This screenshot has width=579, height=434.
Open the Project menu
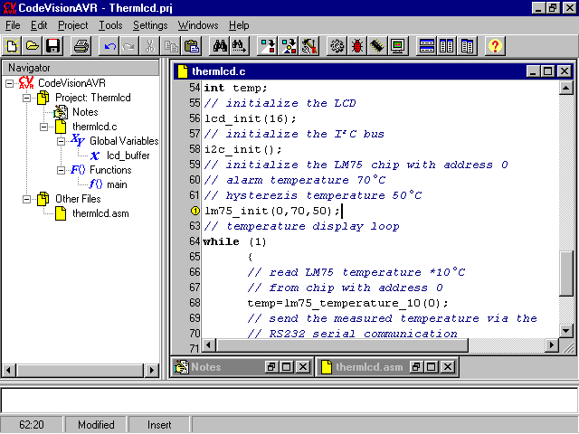tap(72, 25)
